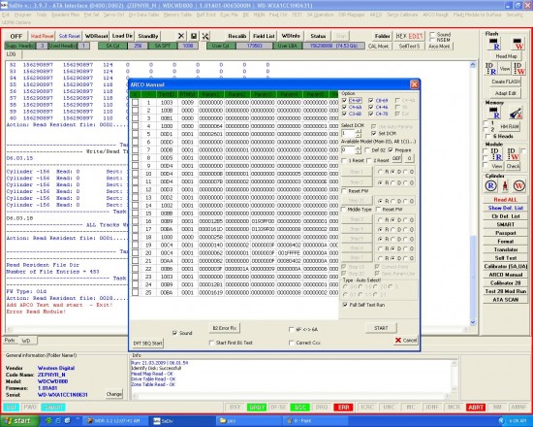Toggle the CB-69 option checkbox
Viewport: 533px width, 427px height.
(371, 101)
